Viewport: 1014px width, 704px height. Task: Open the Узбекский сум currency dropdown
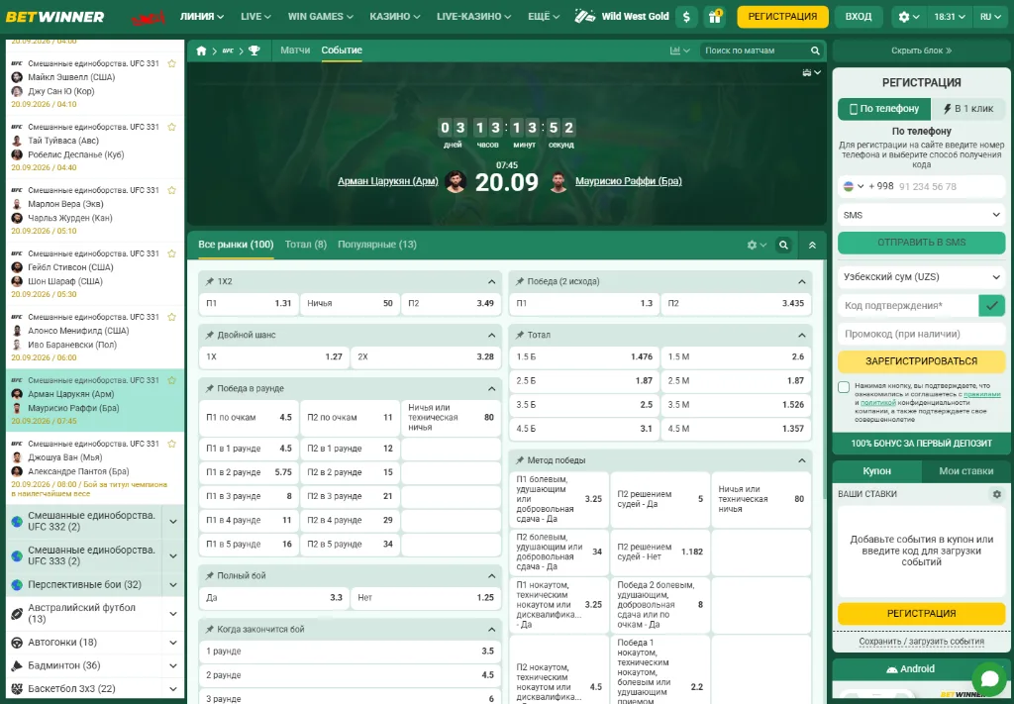point(922,276)
